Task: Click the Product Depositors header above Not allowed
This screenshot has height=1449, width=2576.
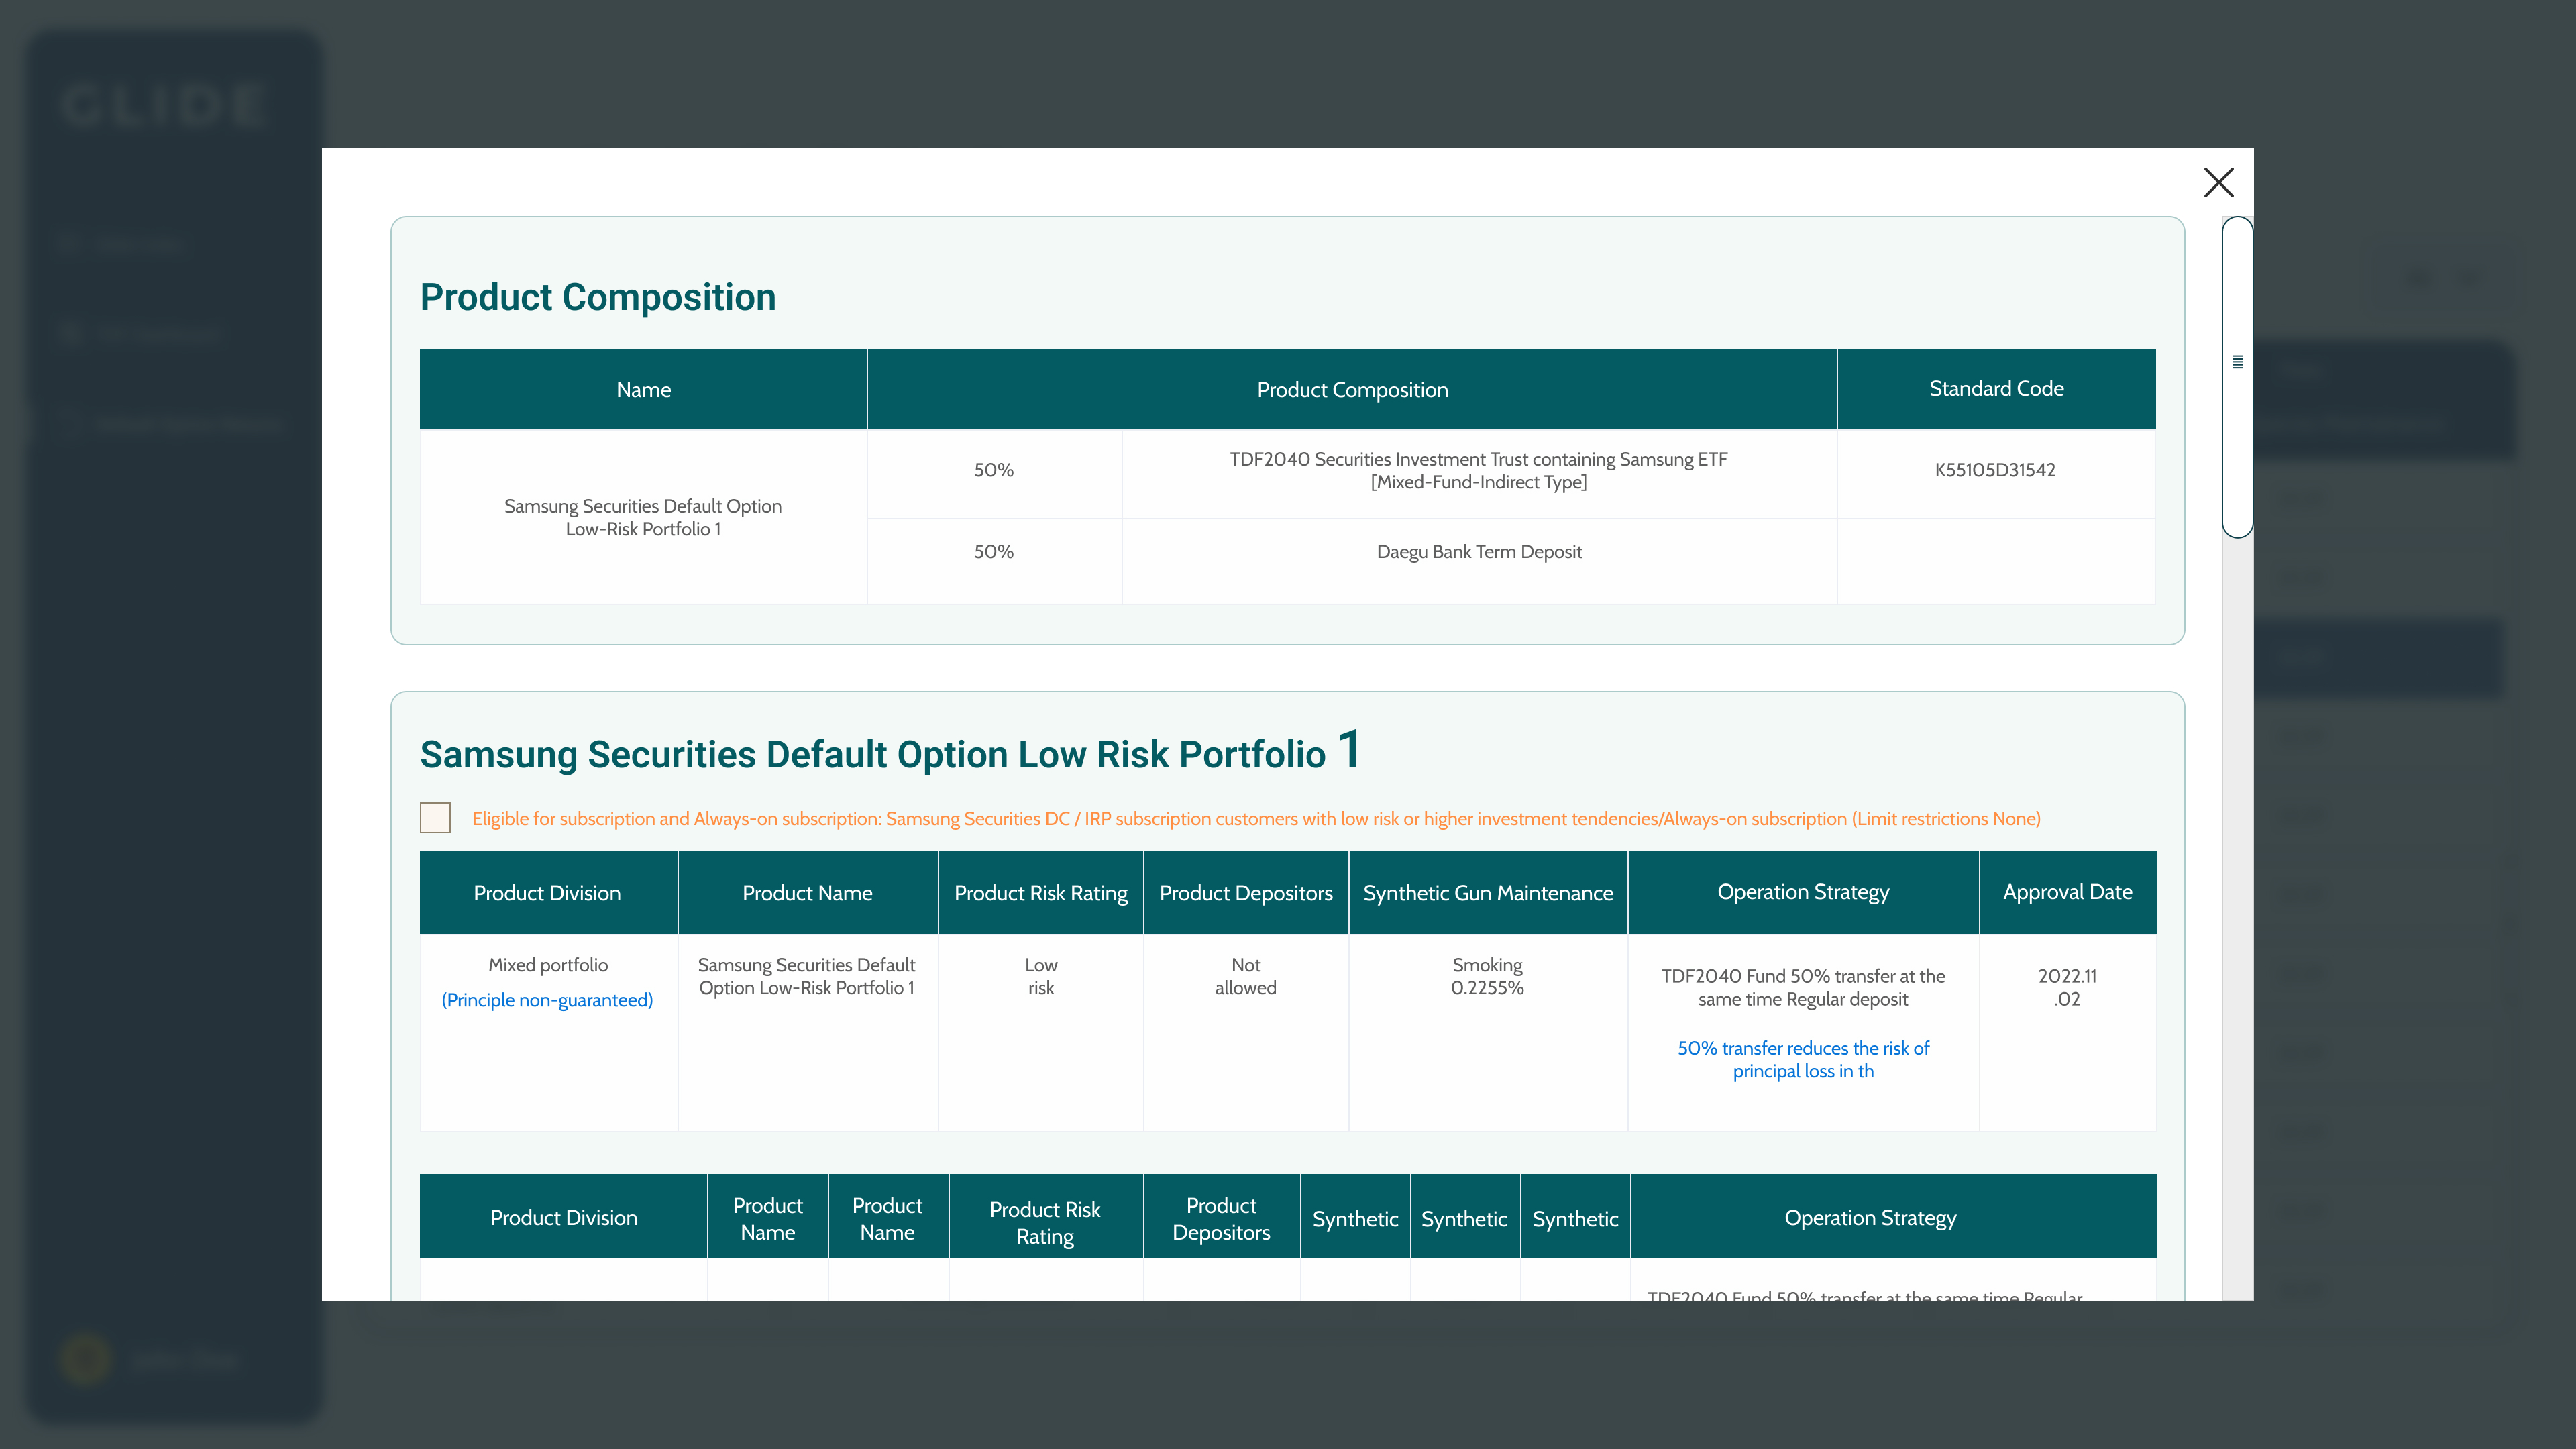Action: (x=1246, y=893)
